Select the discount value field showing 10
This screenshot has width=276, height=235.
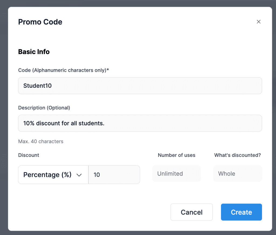(114, 175)
